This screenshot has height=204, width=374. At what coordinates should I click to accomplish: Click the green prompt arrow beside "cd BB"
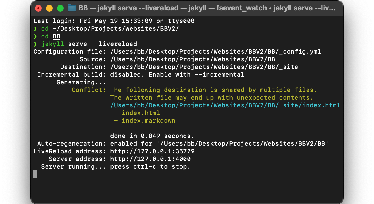pos(35,36)
